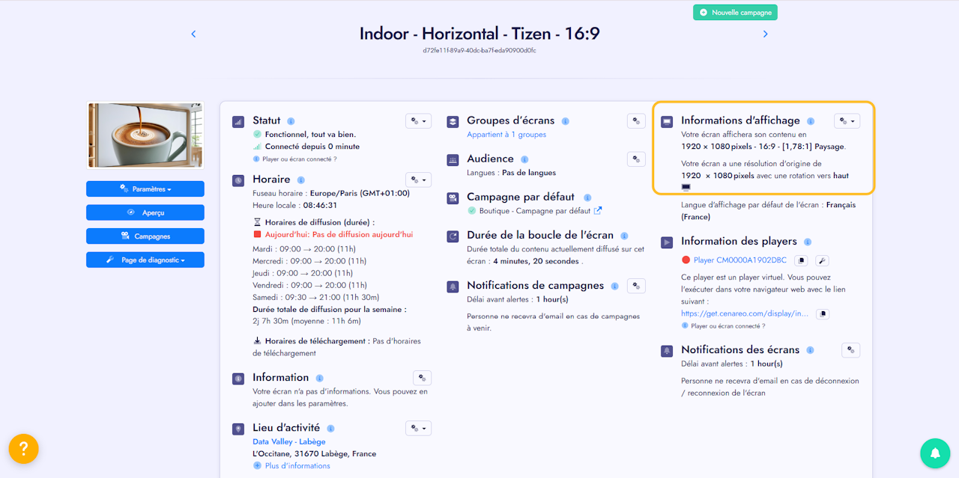Open the Notifications de campagnes settings gear

[636, 286]
